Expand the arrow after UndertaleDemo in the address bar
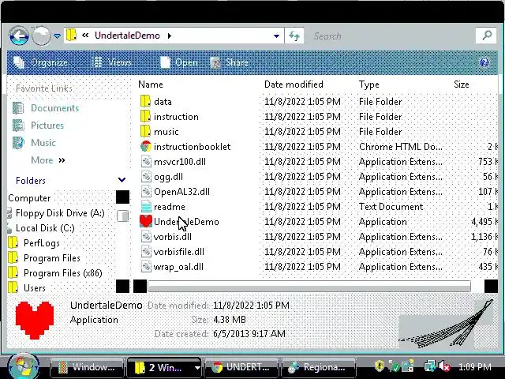 (x=170, y=36)
